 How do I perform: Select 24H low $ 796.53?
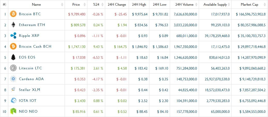click(x=162, y=25)
